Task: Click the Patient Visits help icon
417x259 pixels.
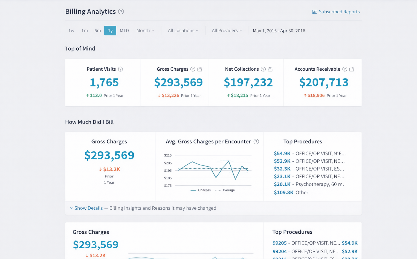Action: pos(120,69)
